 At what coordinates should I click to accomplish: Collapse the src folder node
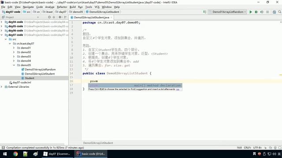coord(6,39)
